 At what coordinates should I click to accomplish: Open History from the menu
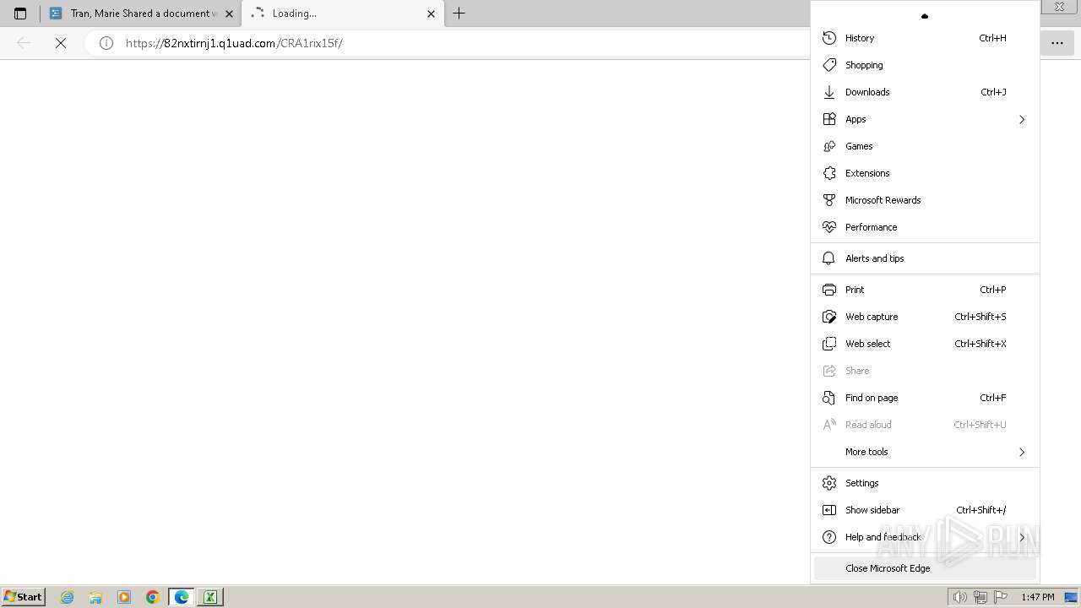925,38
